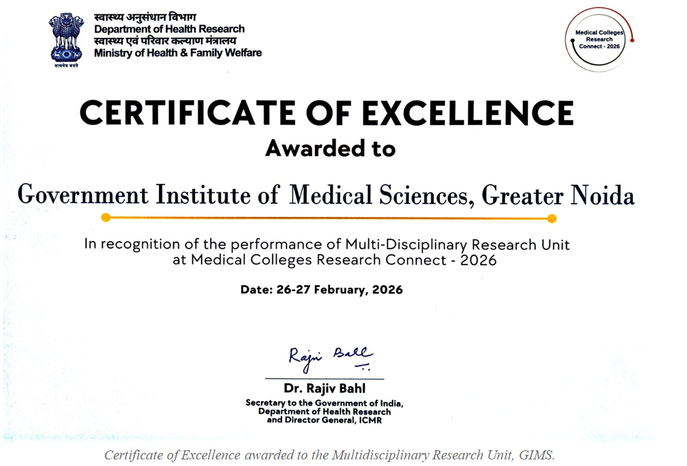This screenshot has width=687, height=466.
Task: Click 'Government Institute of Medical Sciences, Greater Noida'
Action: (326, 195)
